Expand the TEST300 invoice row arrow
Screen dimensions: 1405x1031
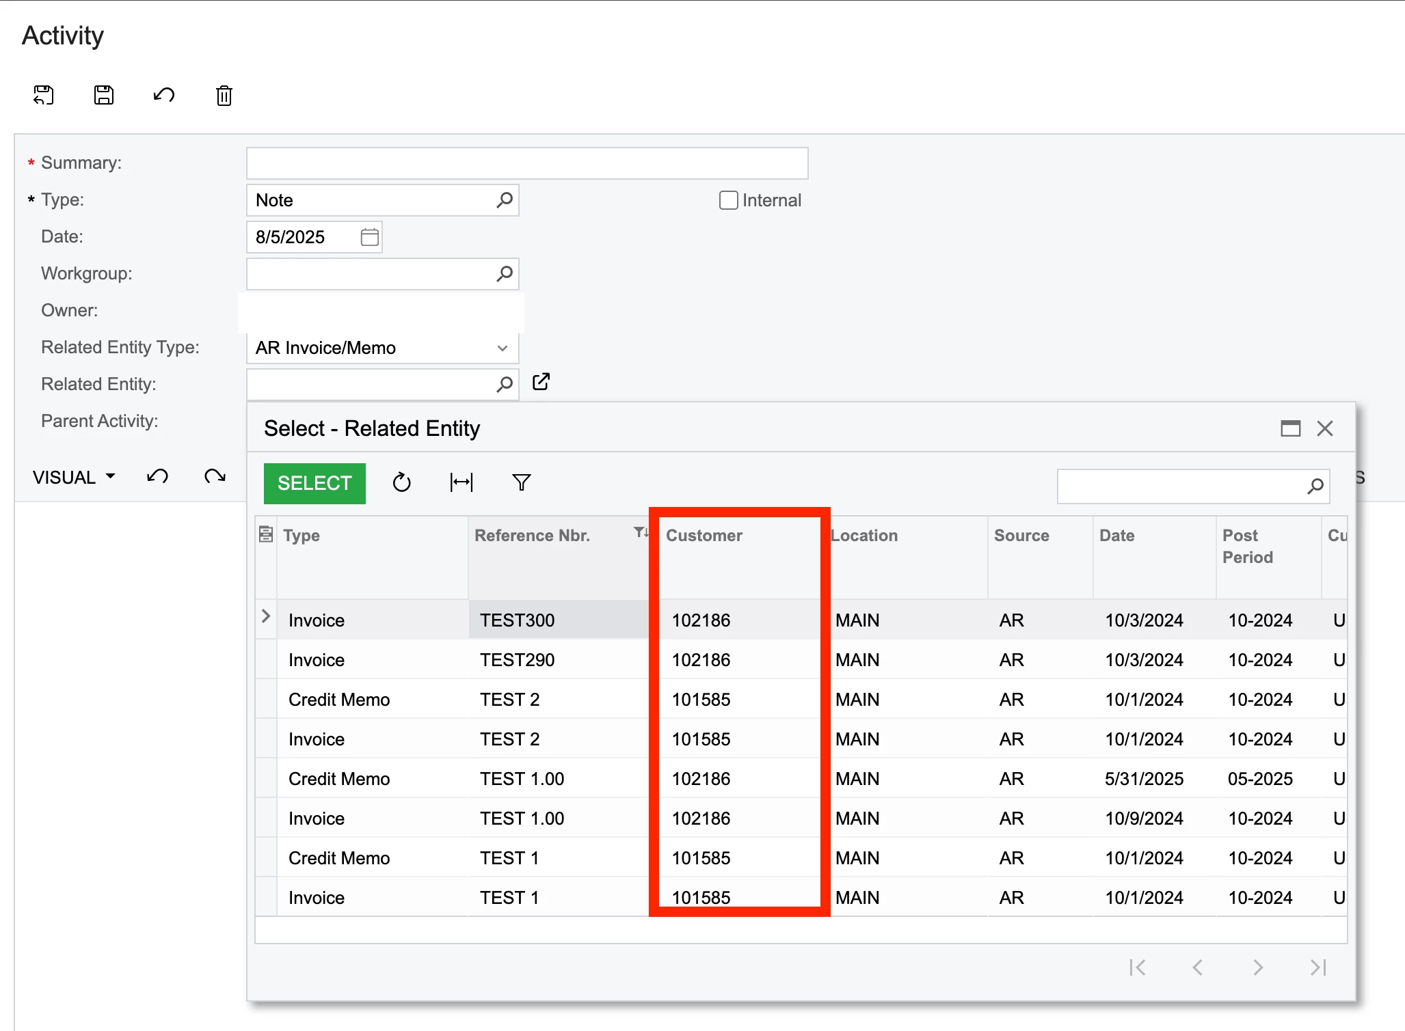point(266,616)
